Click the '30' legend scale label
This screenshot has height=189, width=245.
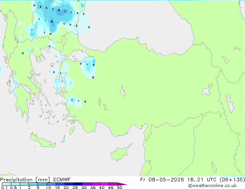pos(84,187)
